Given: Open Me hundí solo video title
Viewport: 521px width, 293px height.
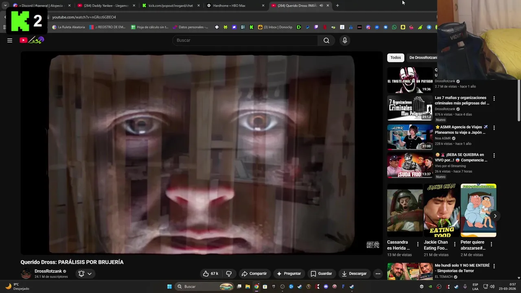Looking at the screenshot, I should [x=462, y=268].
